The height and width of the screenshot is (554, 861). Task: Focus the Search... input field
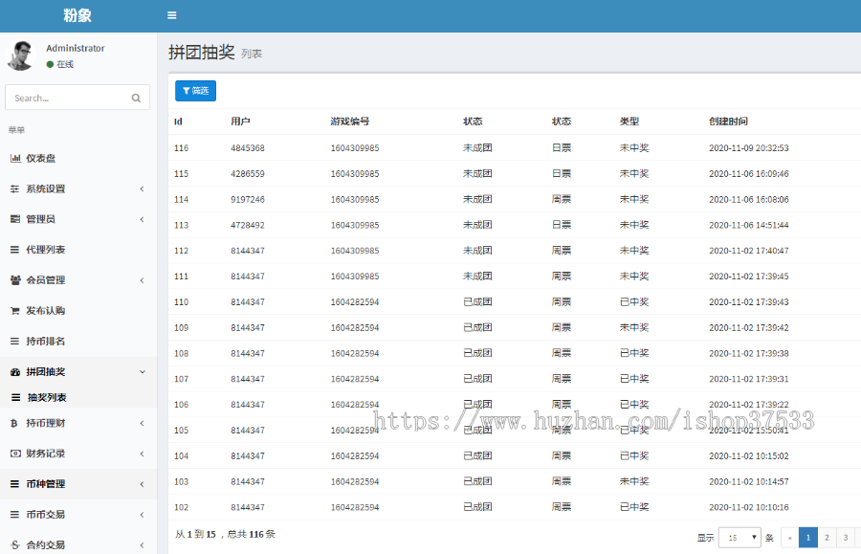77,98
